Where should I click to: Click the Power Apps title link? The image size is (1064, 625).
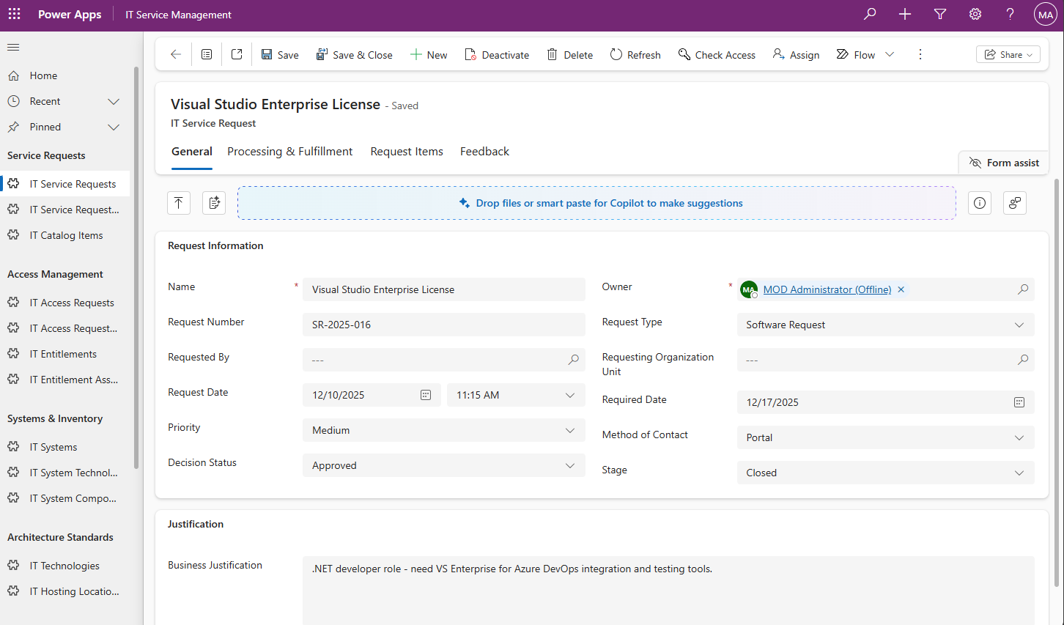click(70, 15)
